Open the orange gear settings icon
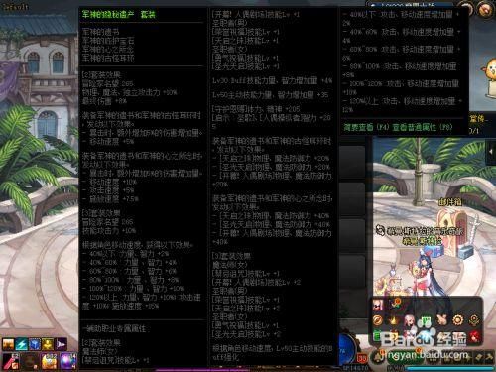Image resolution: width=496 pixels, height=372 pixels. click(458, 320)
